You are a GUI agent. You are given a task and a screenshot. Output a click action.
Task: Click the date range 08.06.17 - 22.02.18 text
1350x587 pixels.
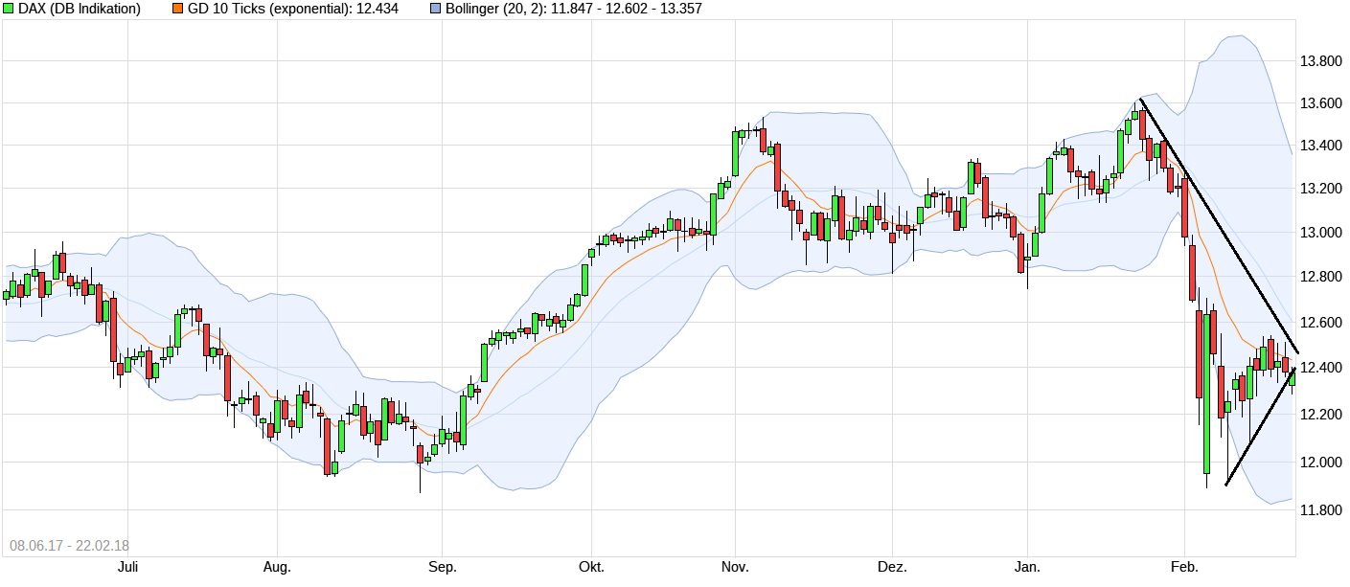[x=69, y=546]
